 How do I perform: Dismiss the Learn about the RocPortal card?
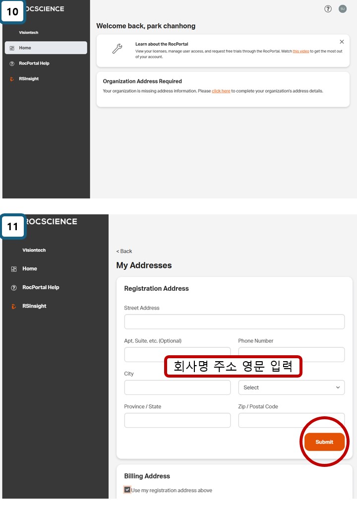pyautogui.click(x=342, y=42)
